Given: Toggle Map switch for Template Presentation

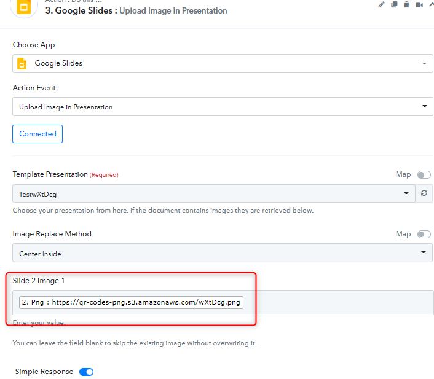Looking at the screenshot, I should pos(424,175).
